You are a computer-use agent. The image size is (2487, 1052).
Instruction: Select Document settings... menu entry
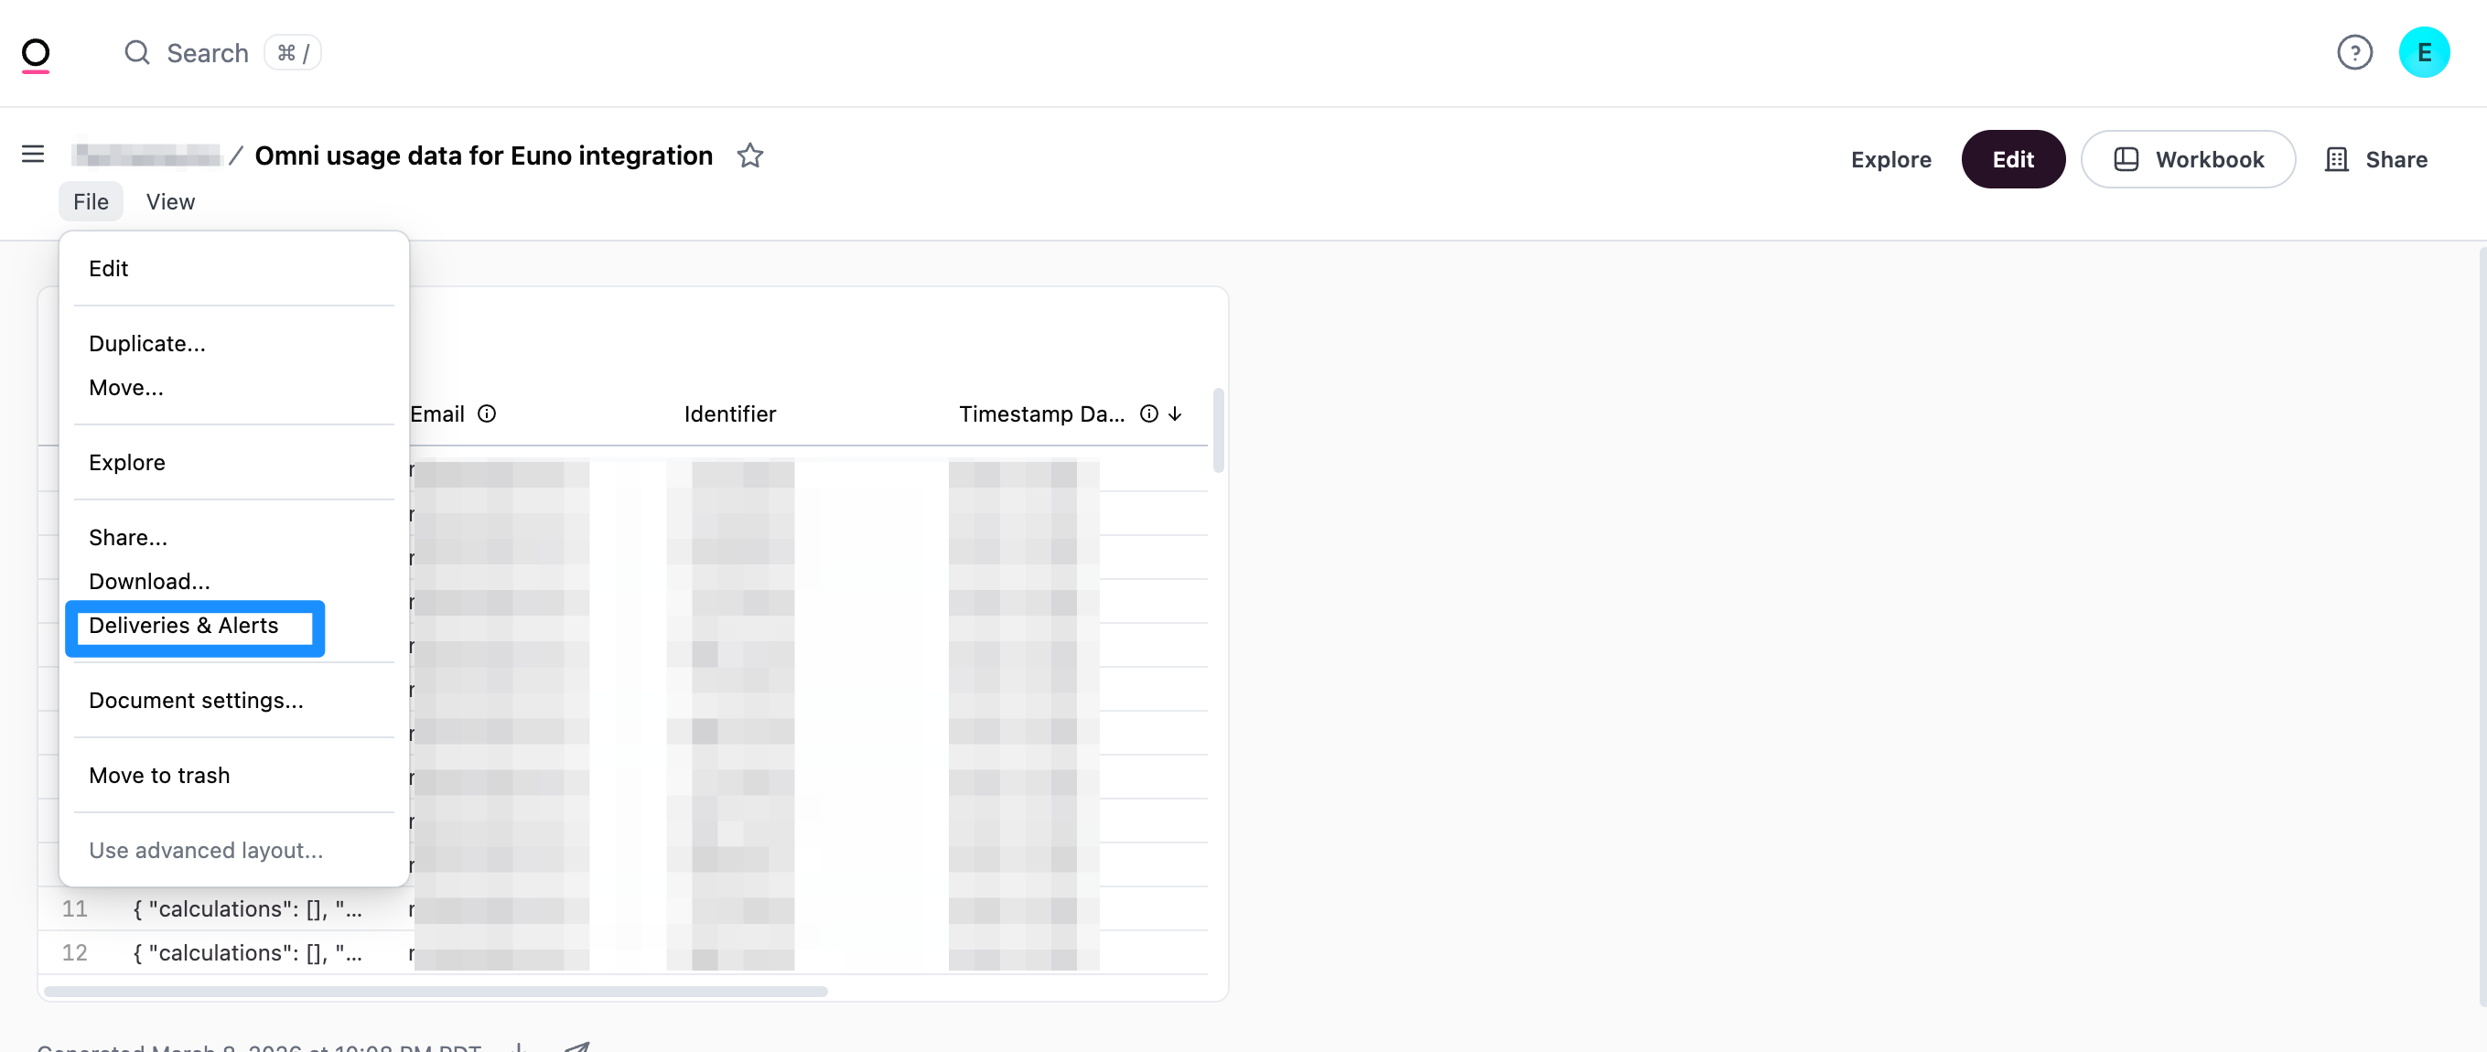point(196,701)
